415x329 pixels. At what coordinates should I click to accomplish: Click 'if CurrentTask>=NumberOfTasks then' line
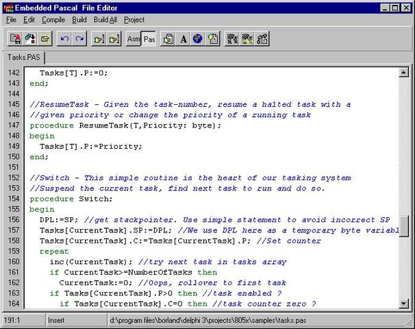[x=134, y=272]
